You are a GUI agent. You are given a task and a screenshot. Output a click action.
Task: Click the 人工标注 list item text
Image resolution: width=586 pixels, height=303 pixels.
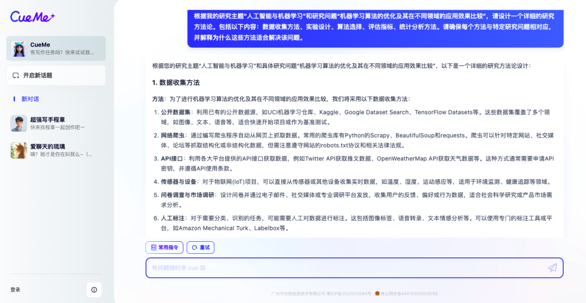pos(356,223)
